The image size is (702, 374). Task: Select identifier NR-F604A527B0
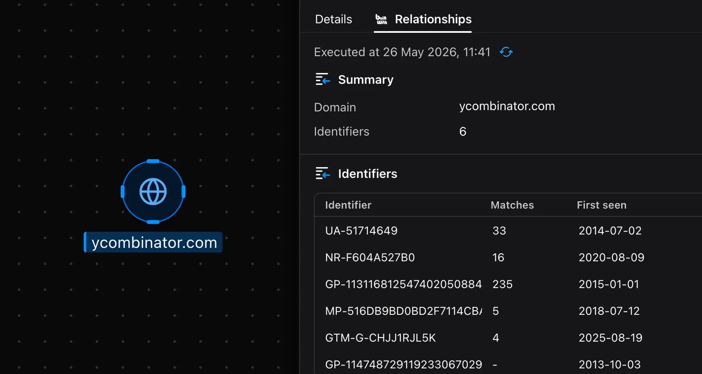point(370,257)
